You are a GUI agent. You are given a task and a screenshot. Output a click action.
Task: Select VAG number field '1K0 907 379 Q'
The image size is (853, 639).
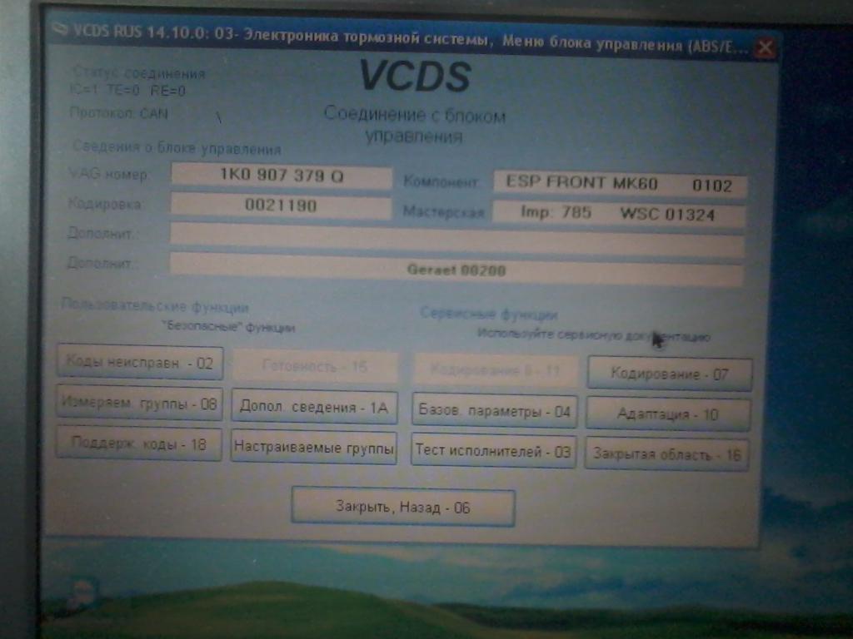tap(282, 175)
